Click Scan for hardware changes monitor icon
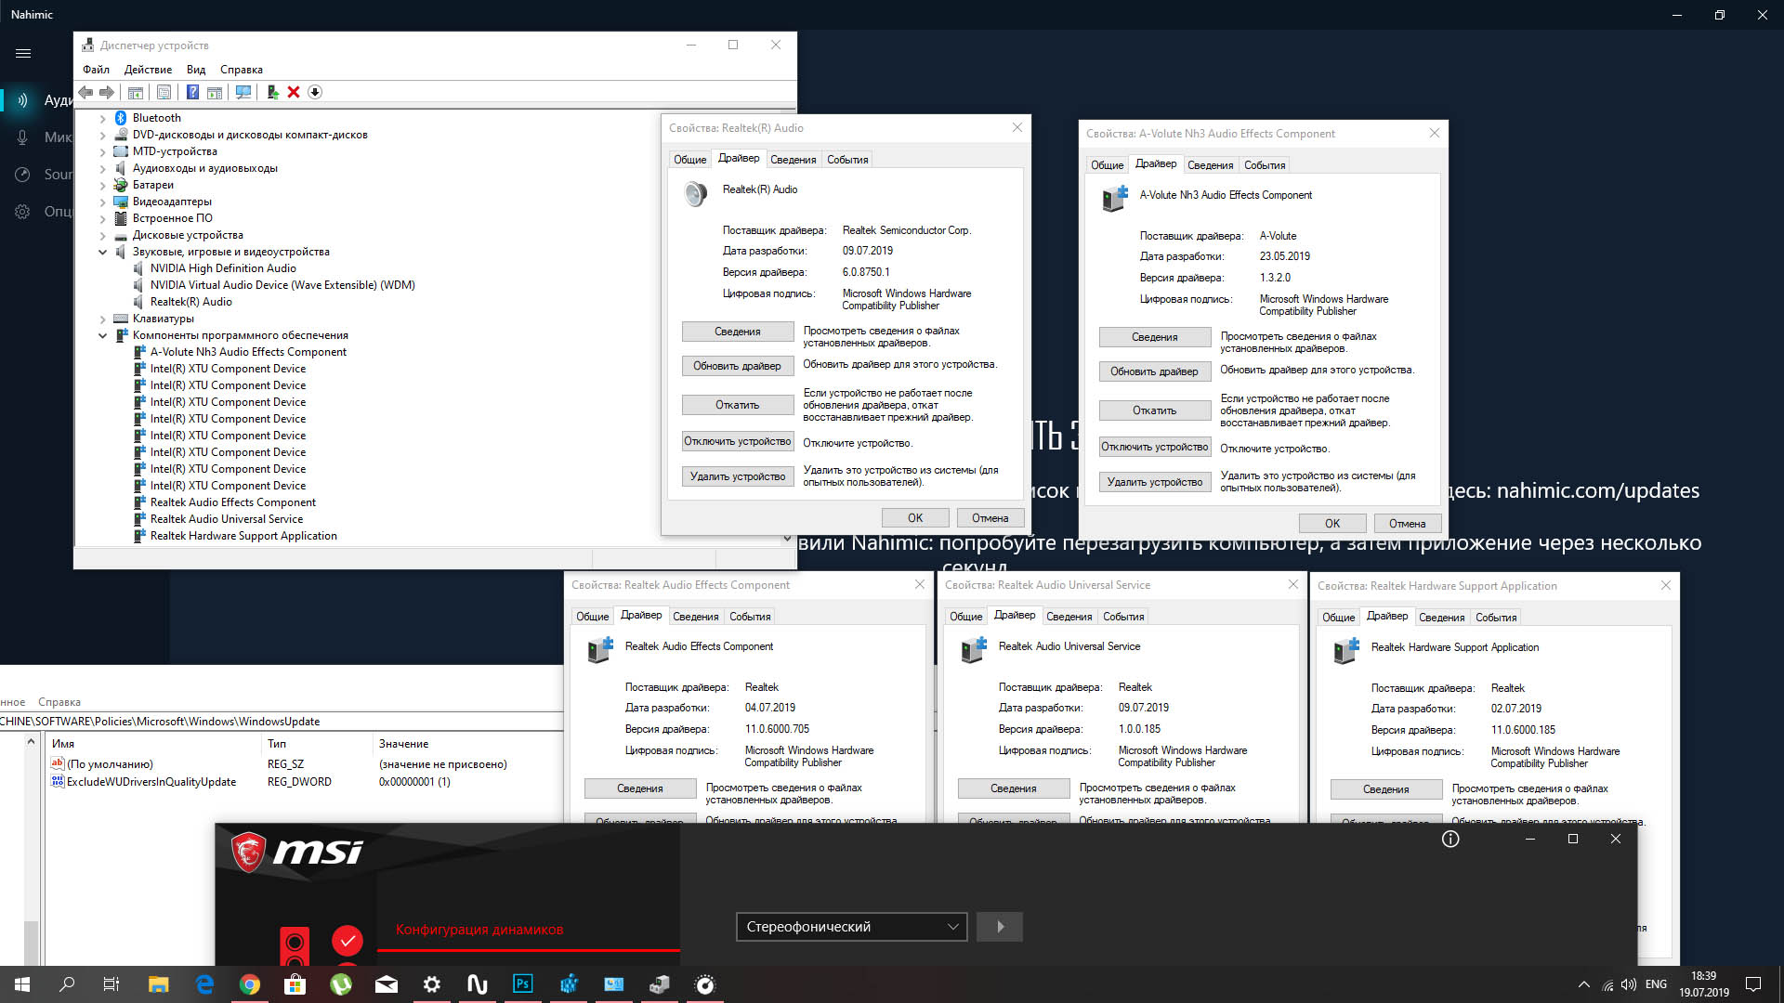This screenshot has width=1784, height=1003. point(243,92)
